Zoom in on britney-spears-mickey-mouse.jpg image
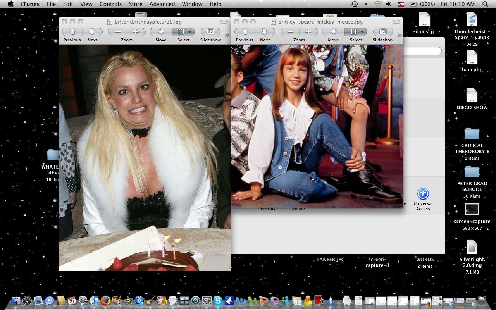This screenshot has height=310, width=496. [308, 32]
